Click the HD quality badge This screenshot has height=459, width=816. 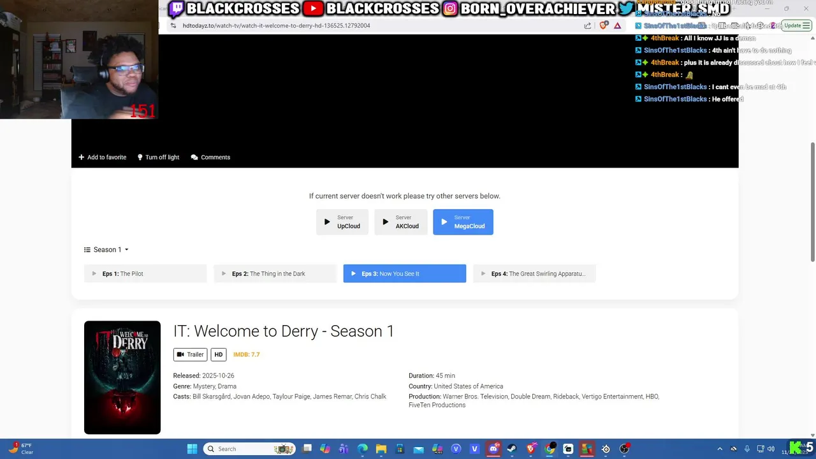219,354
